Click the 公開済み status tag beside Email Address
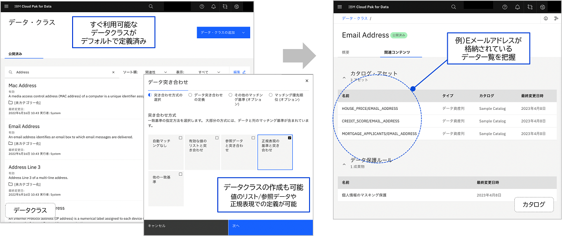The width and height of the screenshot is (562, 236). point(399,35)
